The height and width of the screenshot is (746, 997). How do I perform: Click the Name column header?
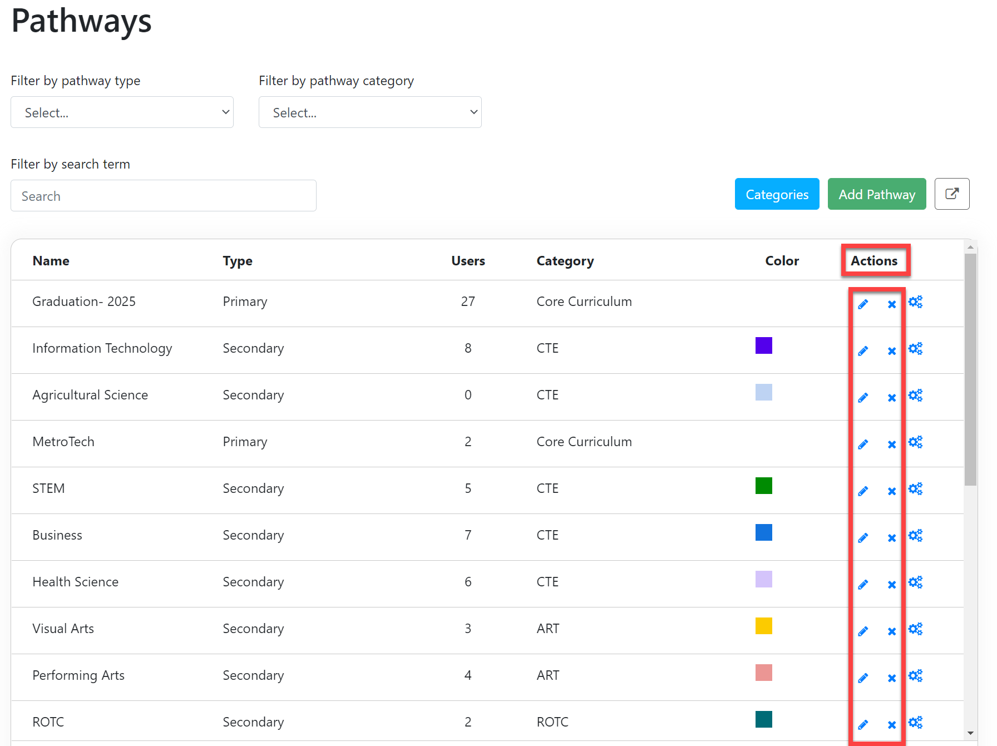pyautogui.click(x=51, y=261)
